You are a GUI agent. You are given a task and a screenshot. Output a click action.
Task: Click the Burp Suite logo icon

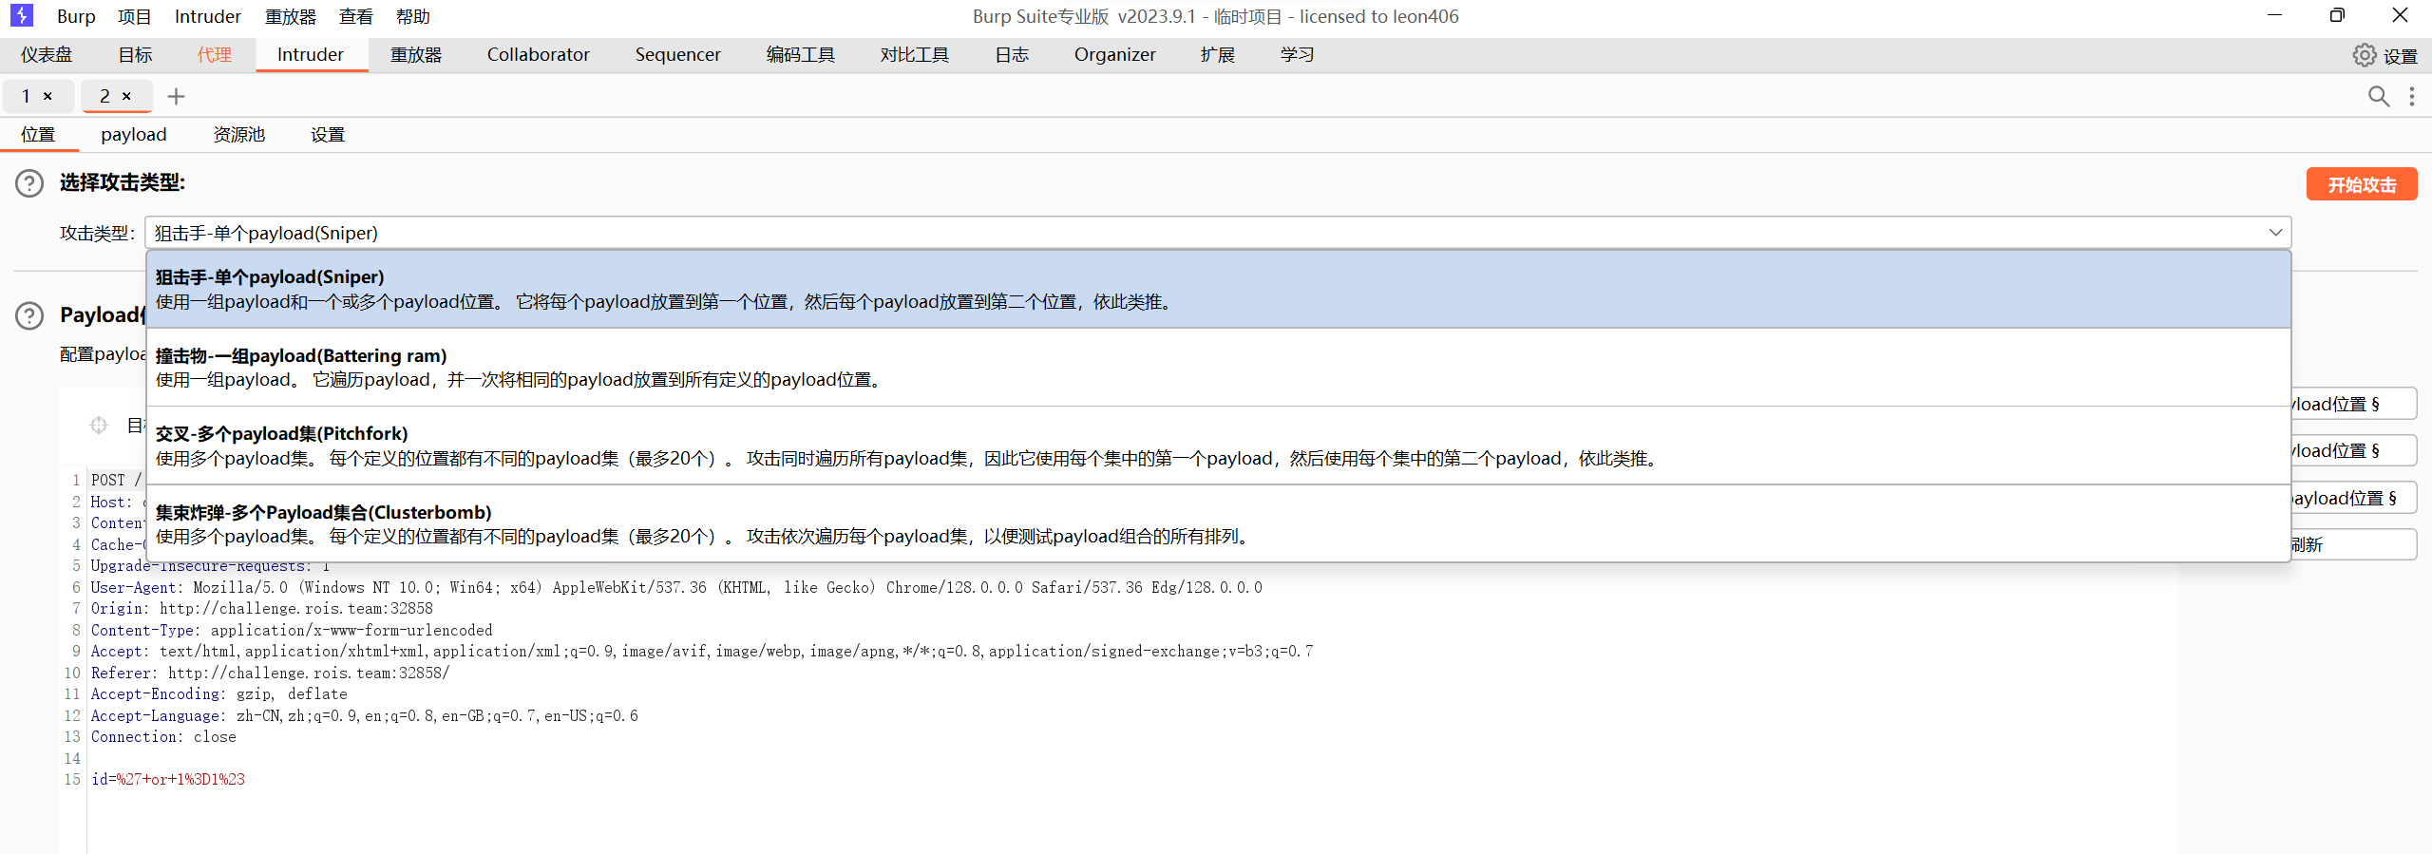21,15
